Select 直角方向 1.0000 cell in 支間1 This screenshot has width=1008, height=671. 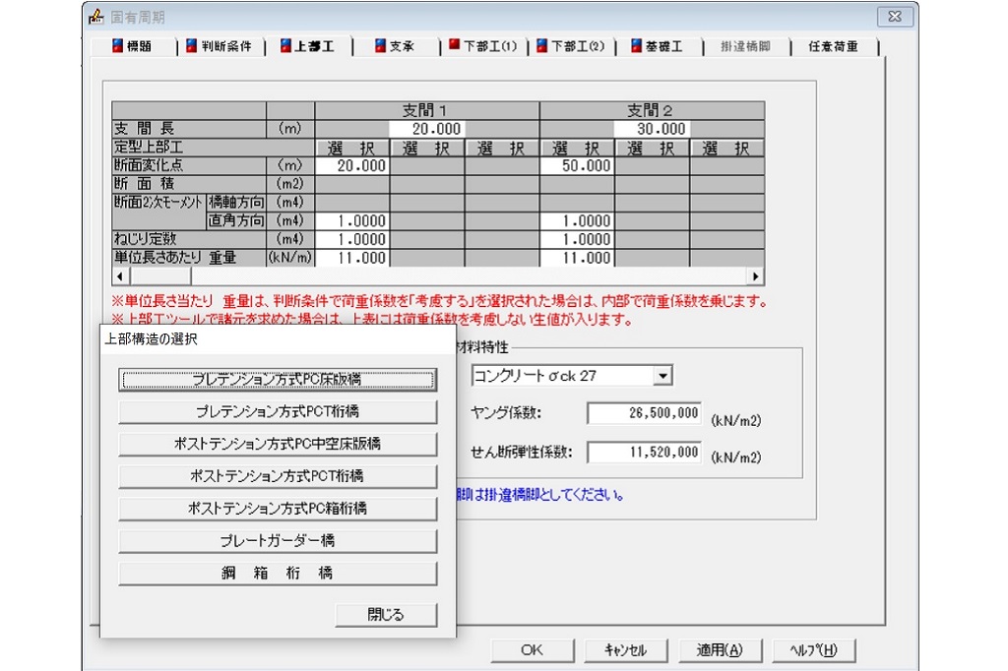pos(352,221)
